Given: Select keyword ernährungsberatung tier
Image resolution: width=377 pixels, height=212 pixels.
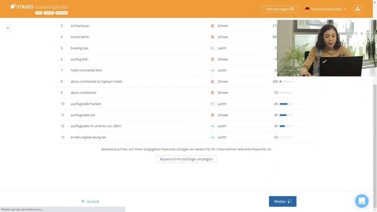Looking at the screenshot, I should (x=88, y=137).
